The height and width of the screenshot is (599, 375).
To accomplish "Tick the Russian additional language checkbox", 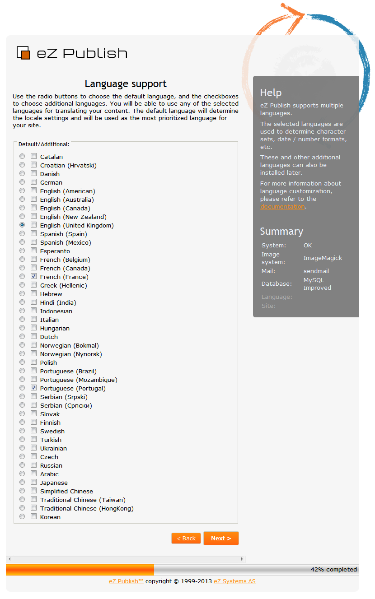I will (33, 465).
